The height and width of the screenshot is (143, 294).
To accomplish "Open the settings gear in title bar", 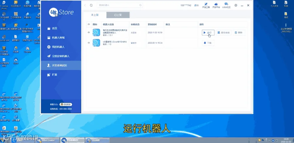I will 236,5.
